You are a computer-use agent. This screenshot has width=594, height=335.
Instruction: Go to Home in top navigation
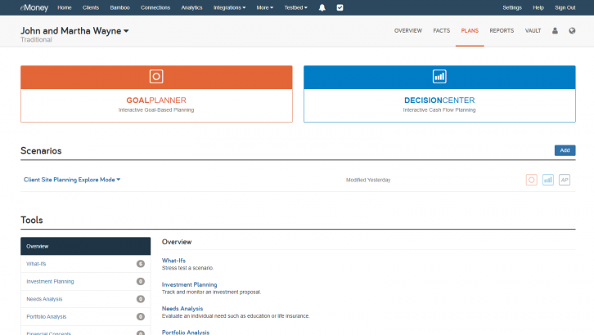[x=65, y=7]
